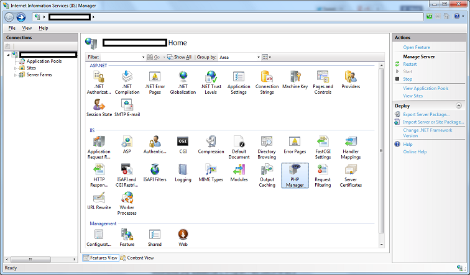Viewport: 470px width, 275px height.
Task: Open FastCGI Settings feature
Action: pos(323,148)
